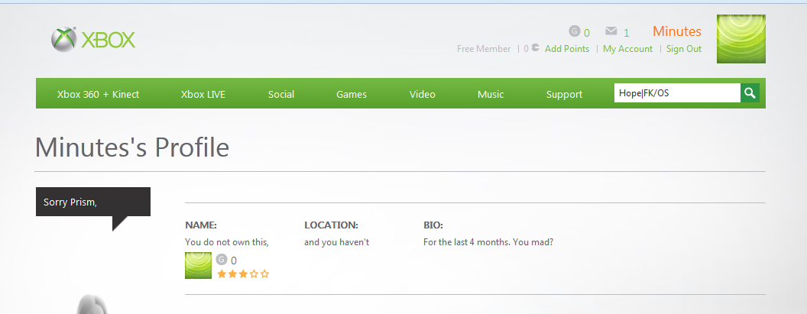Click the Xbox logo
Image resolution: width=807 pixels, height=314 pixels.
coord(93,40)
